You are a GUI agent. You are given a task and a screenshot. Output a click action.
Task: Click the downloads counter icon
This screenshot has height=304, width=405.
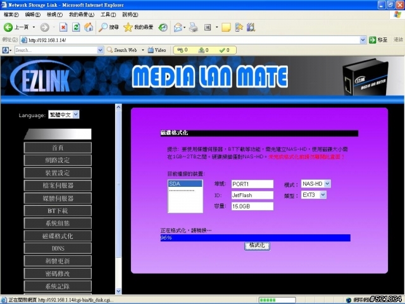point(201,50)
